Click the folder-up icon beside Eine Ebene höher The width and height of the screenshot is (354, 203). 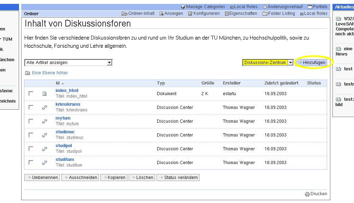[28, 73]
